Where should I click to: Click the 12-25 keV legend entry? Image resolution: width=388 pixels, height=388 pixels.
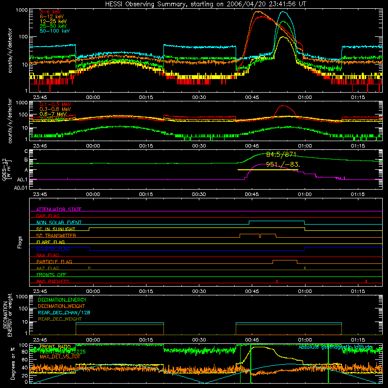tap(53, 21)
